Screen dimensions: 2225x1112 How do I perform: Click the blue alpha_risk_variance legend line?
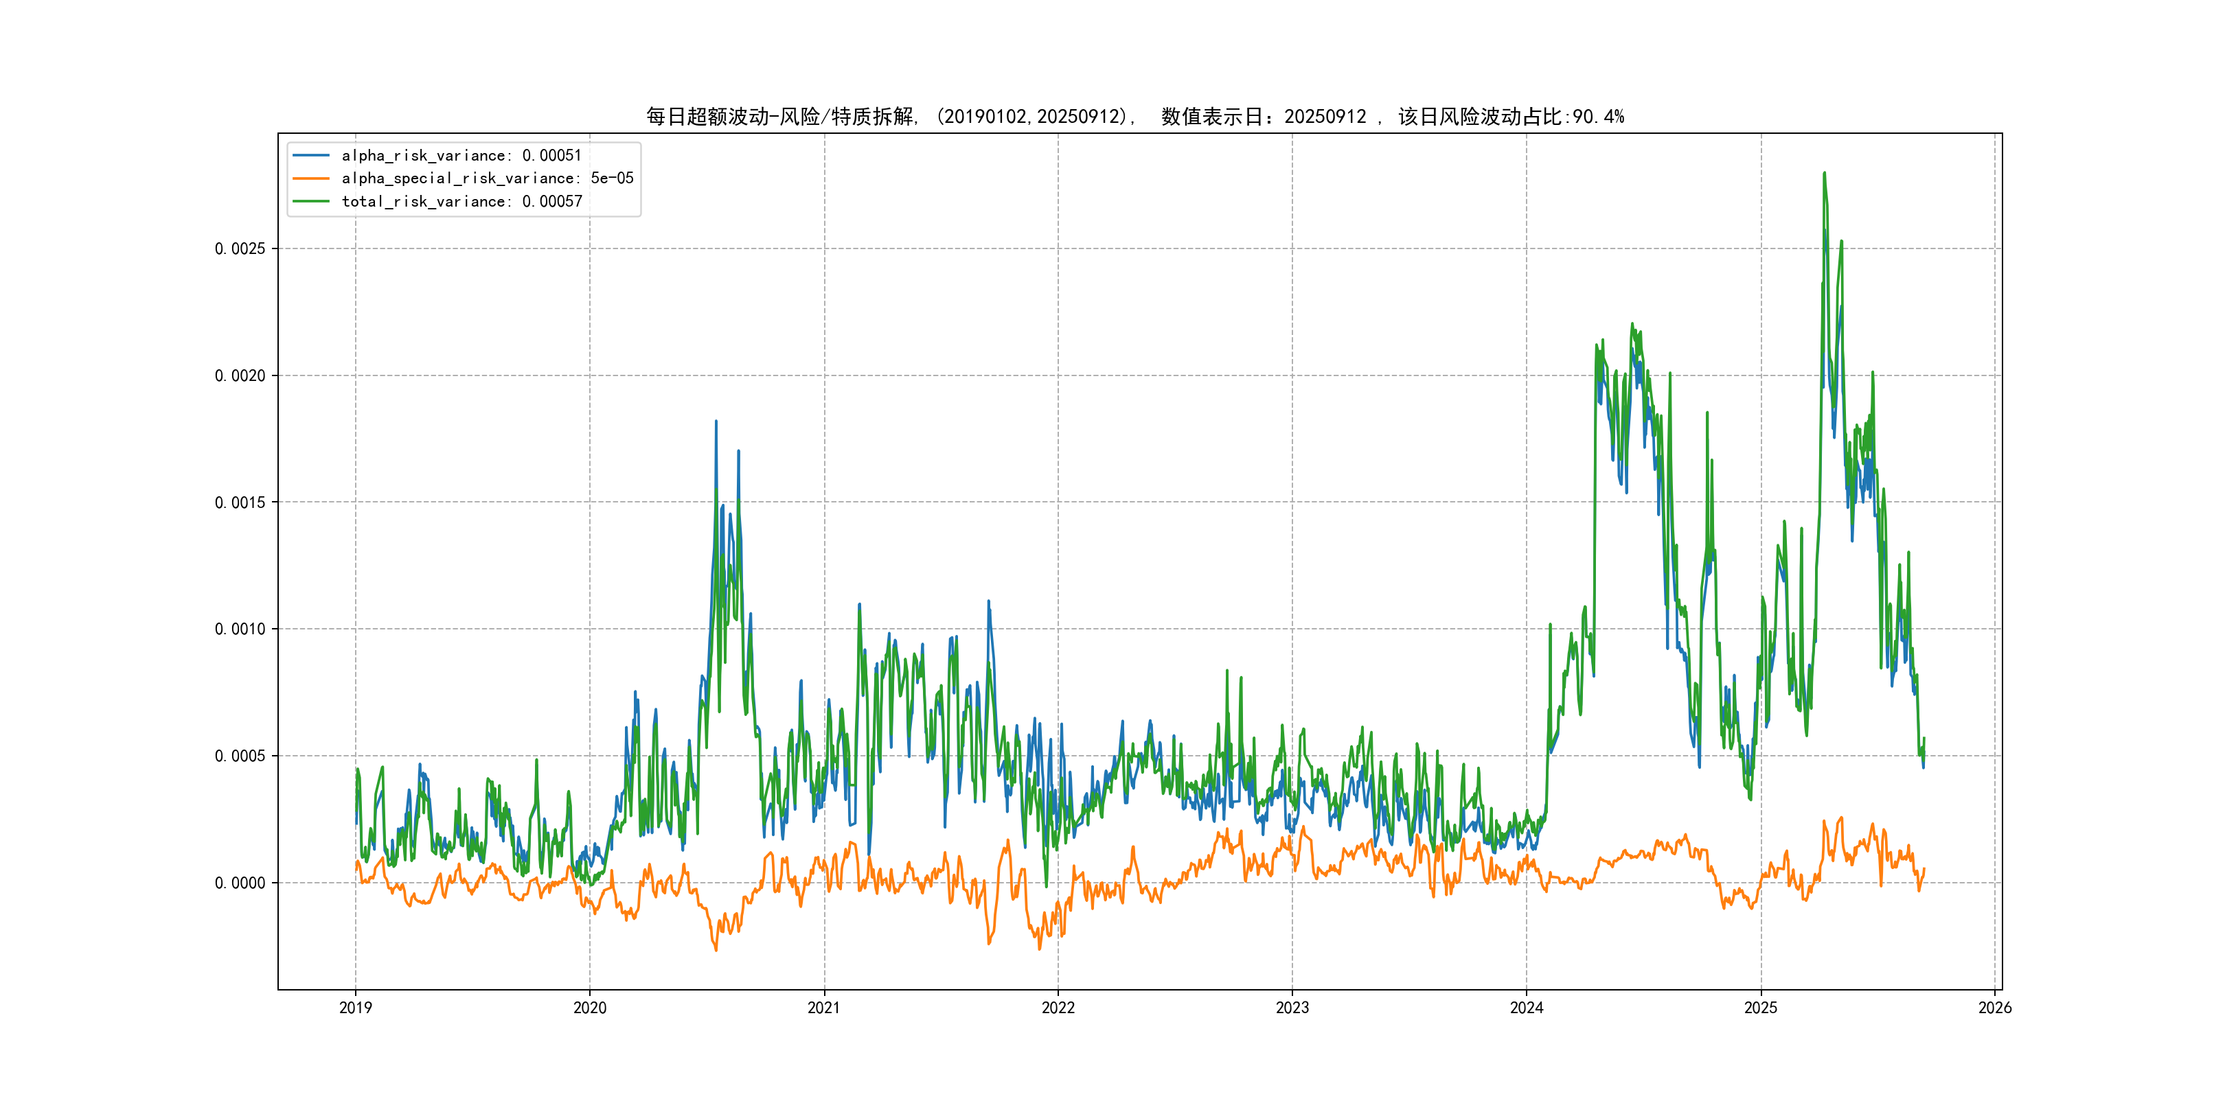[x=311, y=155]
